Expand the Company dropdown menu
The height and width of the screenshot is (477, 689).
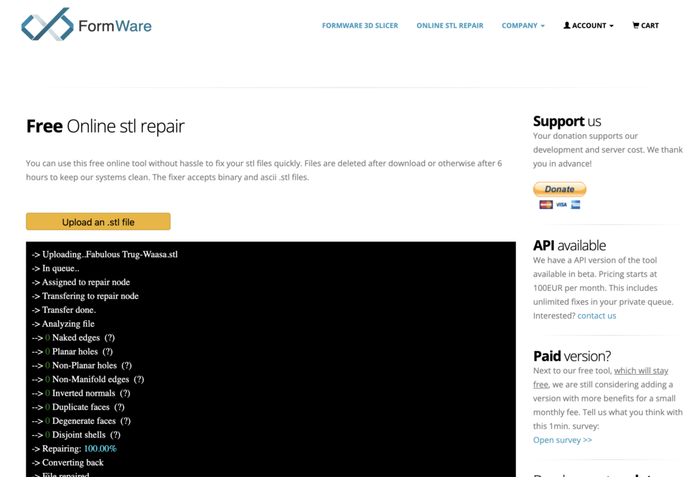point(523,26)
